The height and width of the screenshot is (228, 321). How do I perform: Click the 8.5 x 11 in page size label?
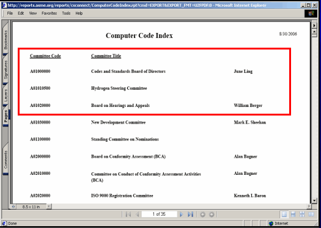click(31, 207)
